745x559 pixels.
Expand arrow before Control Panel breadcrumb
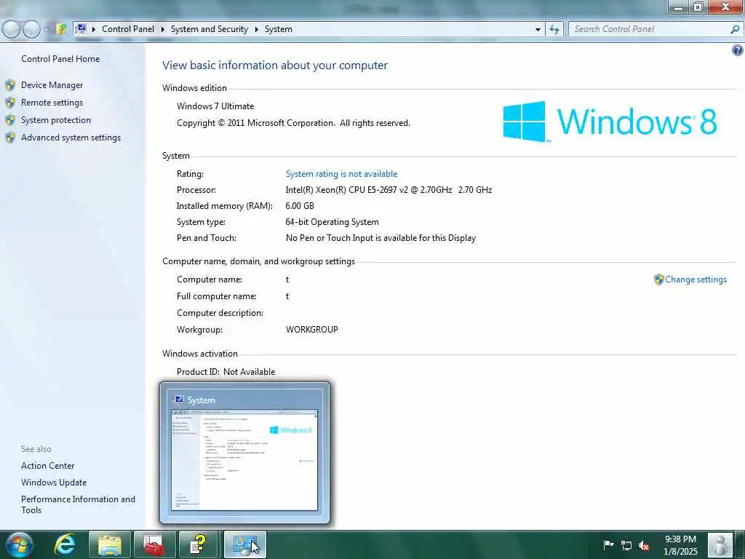coord(94,29)
